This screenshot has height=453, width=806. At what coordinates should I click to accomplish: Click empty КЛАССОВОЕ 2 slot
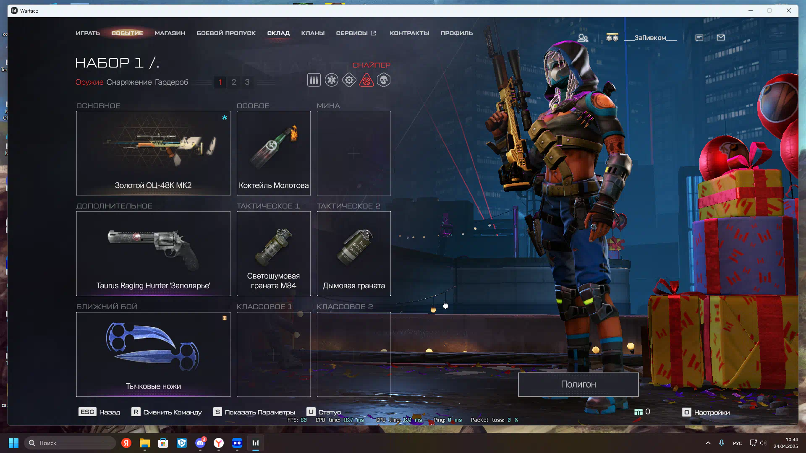coord(354,354)
